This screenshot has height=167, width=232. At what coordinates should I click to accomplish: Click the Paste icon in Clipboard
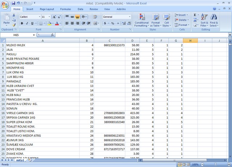(7, 19)
